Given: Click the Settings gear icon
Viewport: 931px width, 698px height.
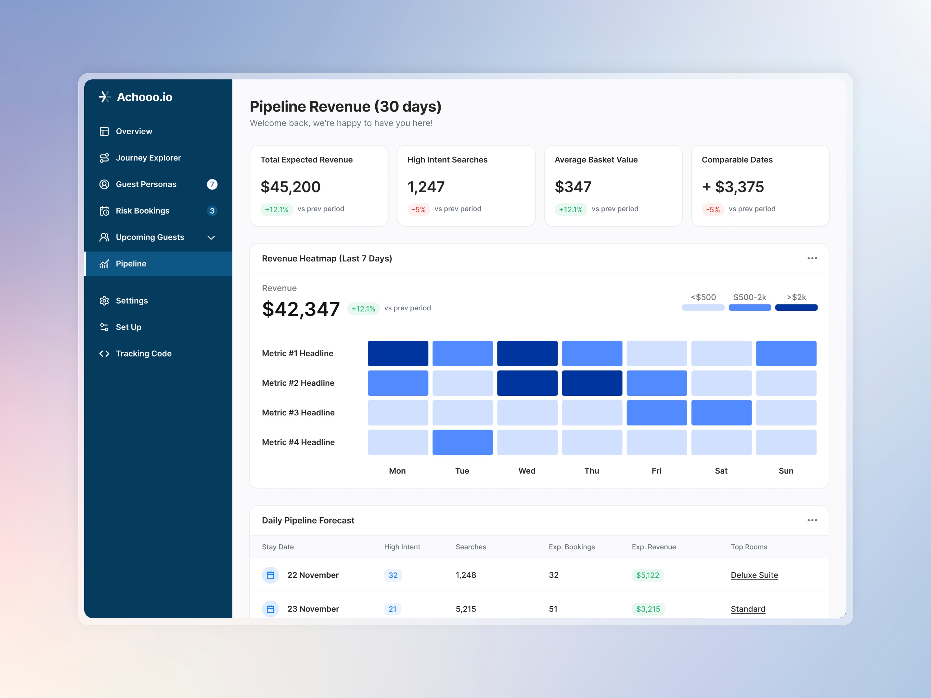Looking at the screenshot, I should (x=104, y=301).
